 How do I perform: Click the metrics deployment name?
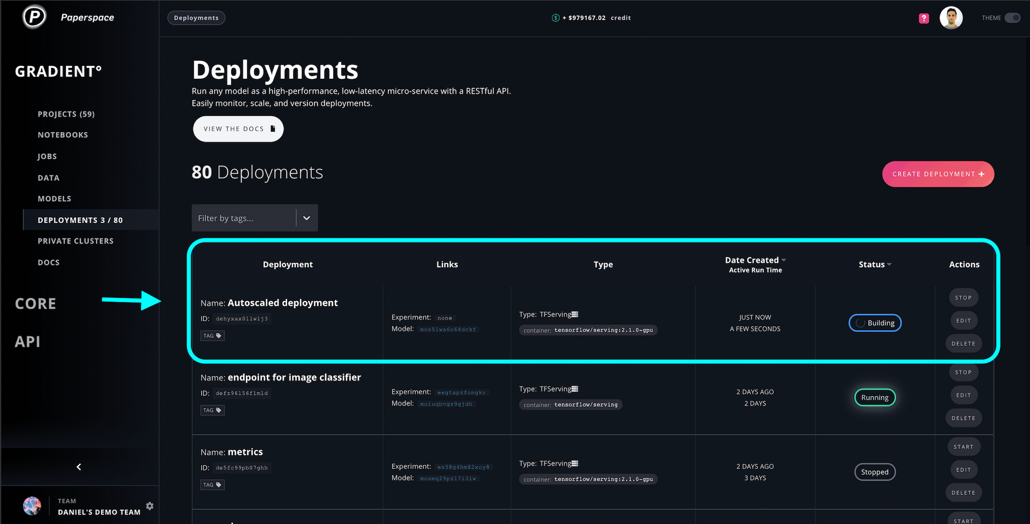(x=245, y=452)
